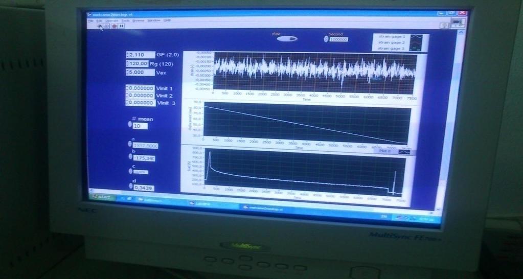Click the # mean field showing 10

pos(140,126)
